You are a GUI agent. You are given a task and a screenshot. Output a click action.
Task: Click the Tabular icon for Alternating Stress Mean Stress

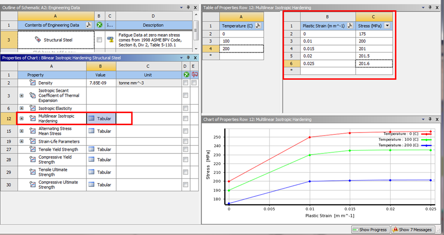pos(91,131)
